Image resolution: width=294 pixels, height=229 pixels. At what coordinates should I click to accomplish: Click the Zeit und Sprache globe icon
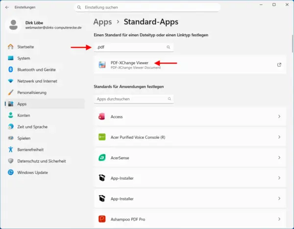coord(11,126)
